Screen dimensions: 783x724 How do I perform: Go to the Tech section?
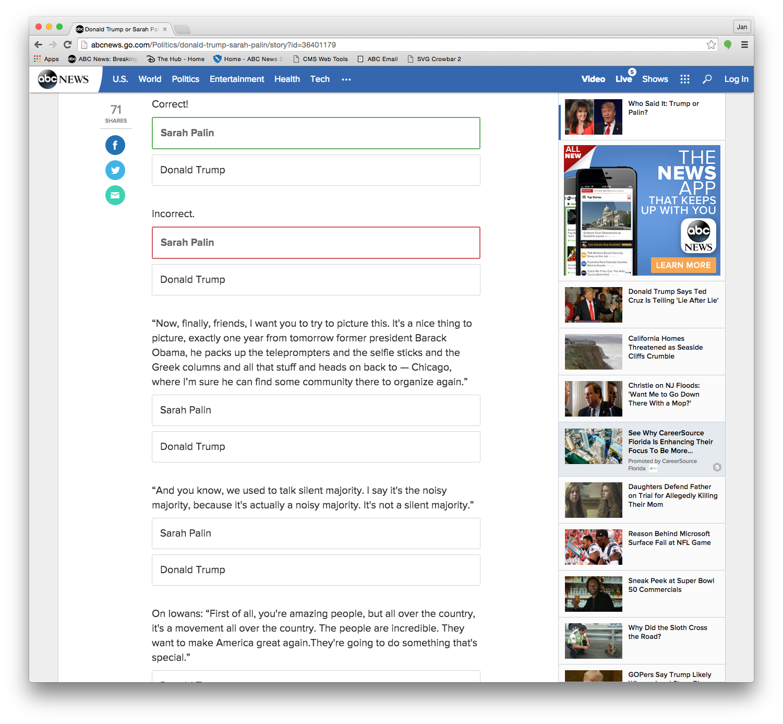pyautogui.click(x=320, y=79)
